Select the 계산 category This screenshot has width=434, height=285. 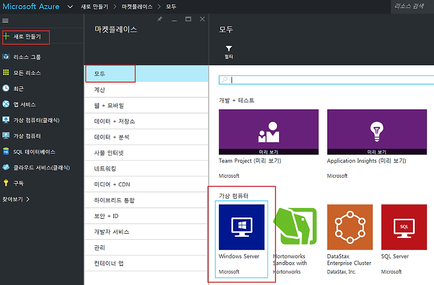[146, 90]
